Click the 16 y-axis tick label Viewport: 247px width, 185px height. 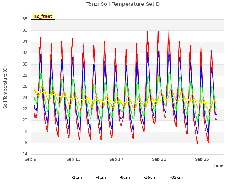click(25, 143)
